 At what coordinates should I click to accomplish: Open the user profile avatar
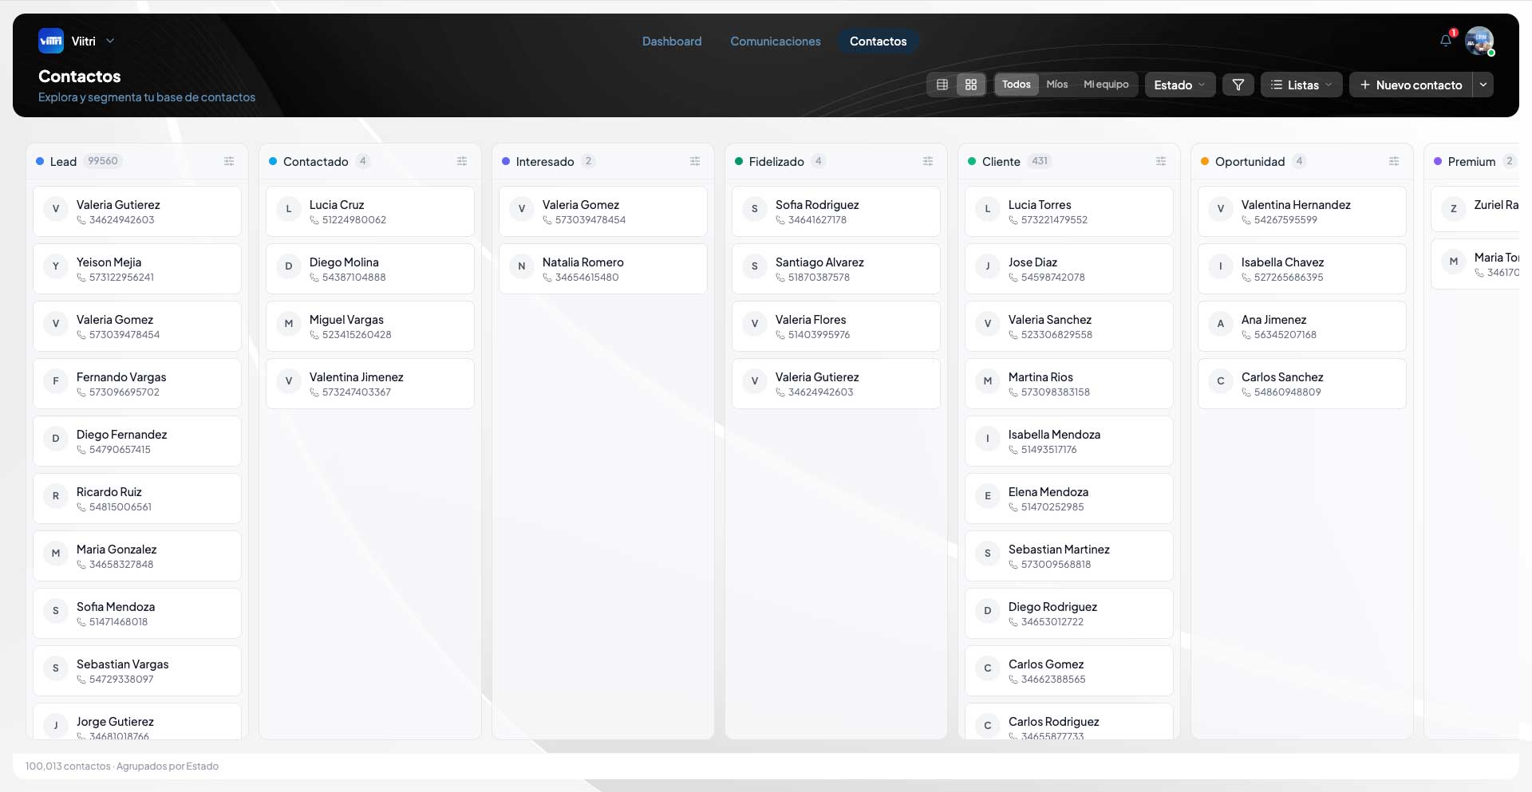(x=1479, y=41)
